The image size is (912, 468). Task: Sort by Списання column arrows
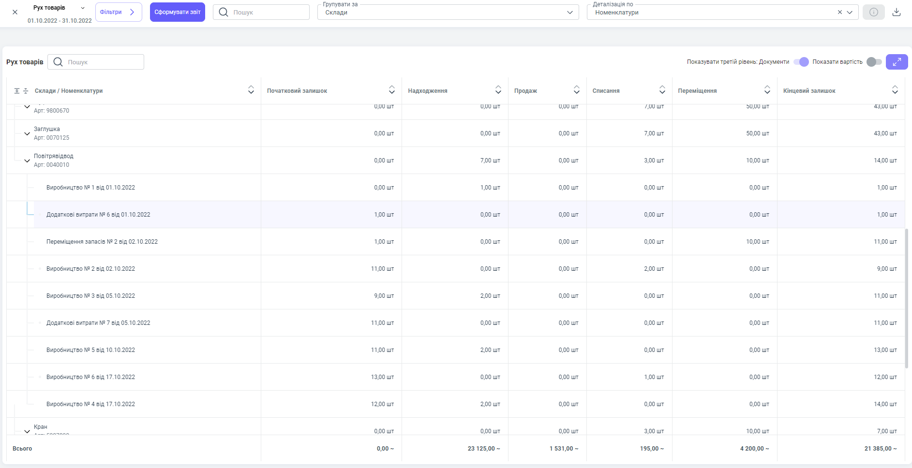tap(662, 90)
